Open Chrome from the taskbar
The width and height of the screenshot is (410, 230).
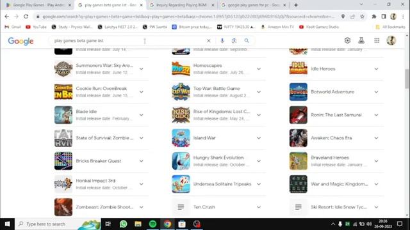[x=168, y=224]
